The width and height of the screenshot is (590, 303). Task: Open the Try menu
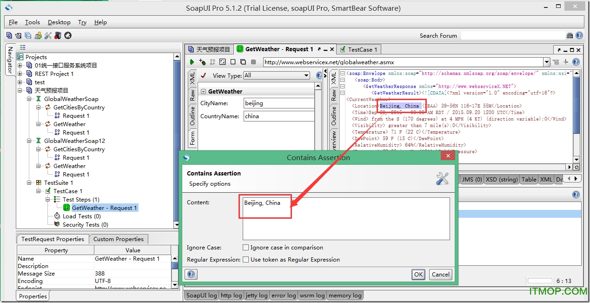[82, 22]
